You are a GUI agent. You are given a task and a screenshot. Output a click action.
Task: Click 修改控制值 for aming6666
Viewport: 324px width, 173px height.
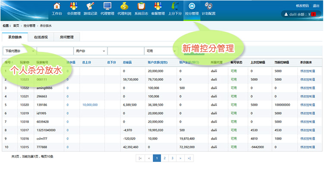pyautogui.click(x=307, y=88)
